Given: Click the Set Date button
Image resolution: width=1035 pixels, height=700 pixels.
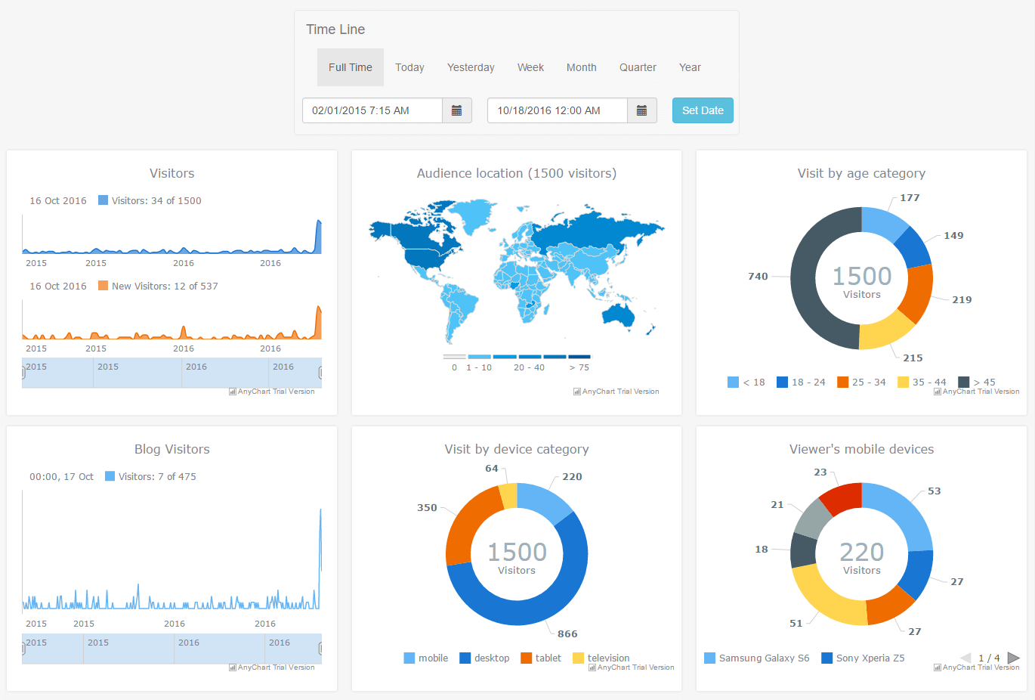Looking at the screenshot, I should click(x=702, y=110).
